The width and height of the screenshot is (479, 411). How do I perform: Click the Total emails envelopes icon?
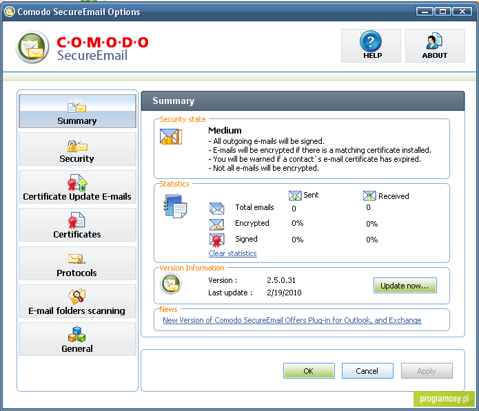point(216,208)
